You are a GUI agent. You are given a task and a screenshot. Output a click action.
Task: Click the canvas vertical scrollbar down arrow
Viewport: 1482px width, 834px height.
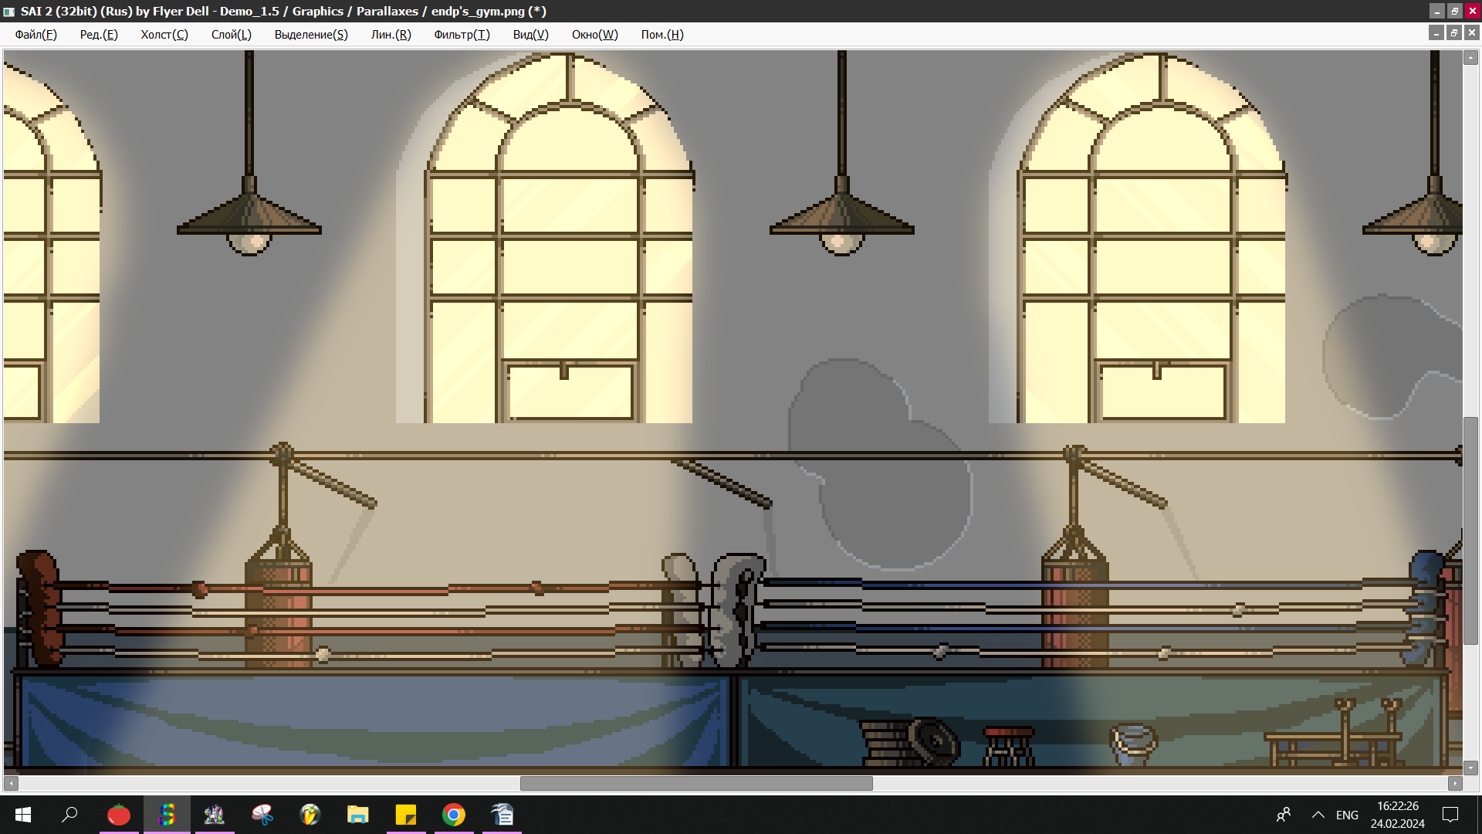(1470, 768)
